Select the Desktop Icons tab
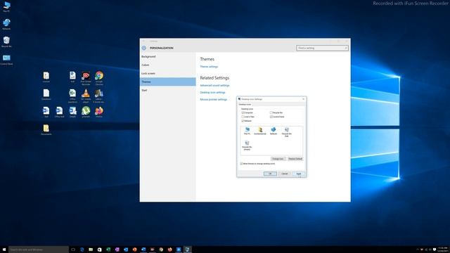The height and width of the screenshot is (253, 450). click(x=245, y=105)
